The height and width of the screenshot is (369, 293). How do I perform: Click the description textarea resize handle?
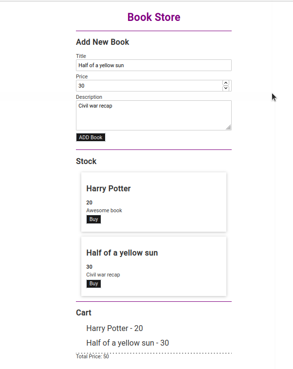[228, 128]
